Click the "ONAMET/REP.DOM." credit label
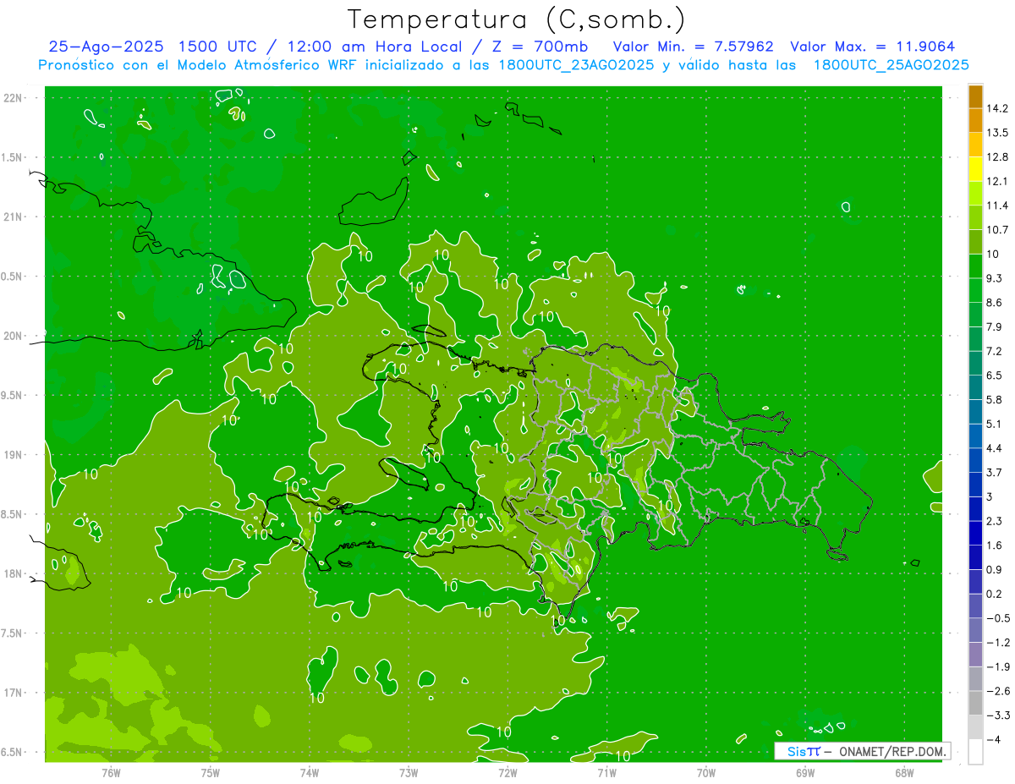 pyautogui.click(x=892, y=751)
